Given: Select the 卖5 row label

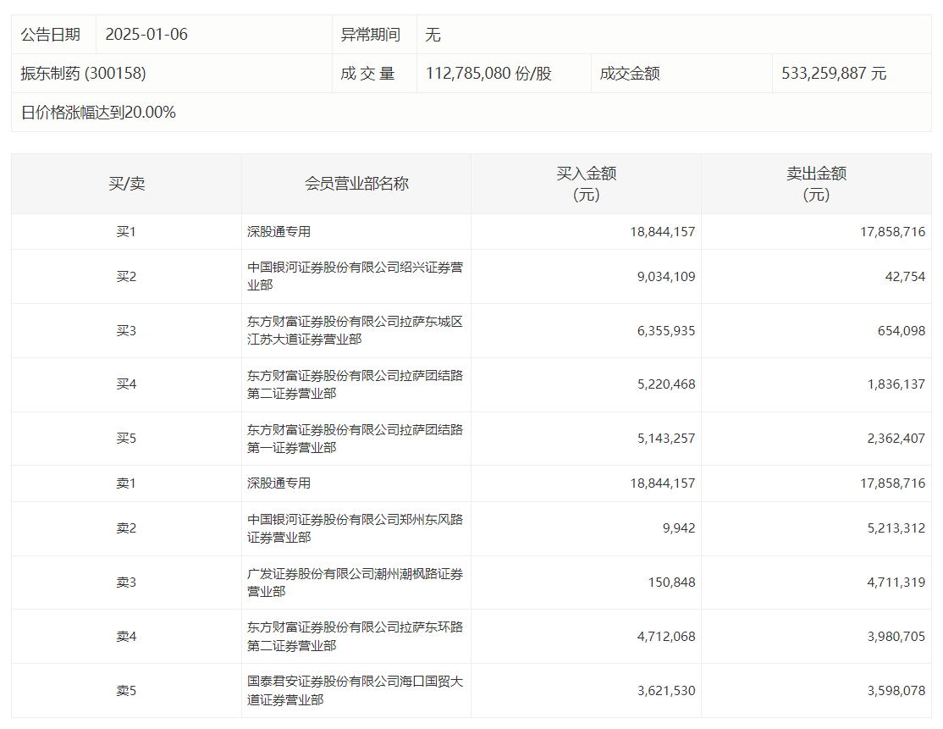Looking at the screenshot, I should tap(126, 691).
